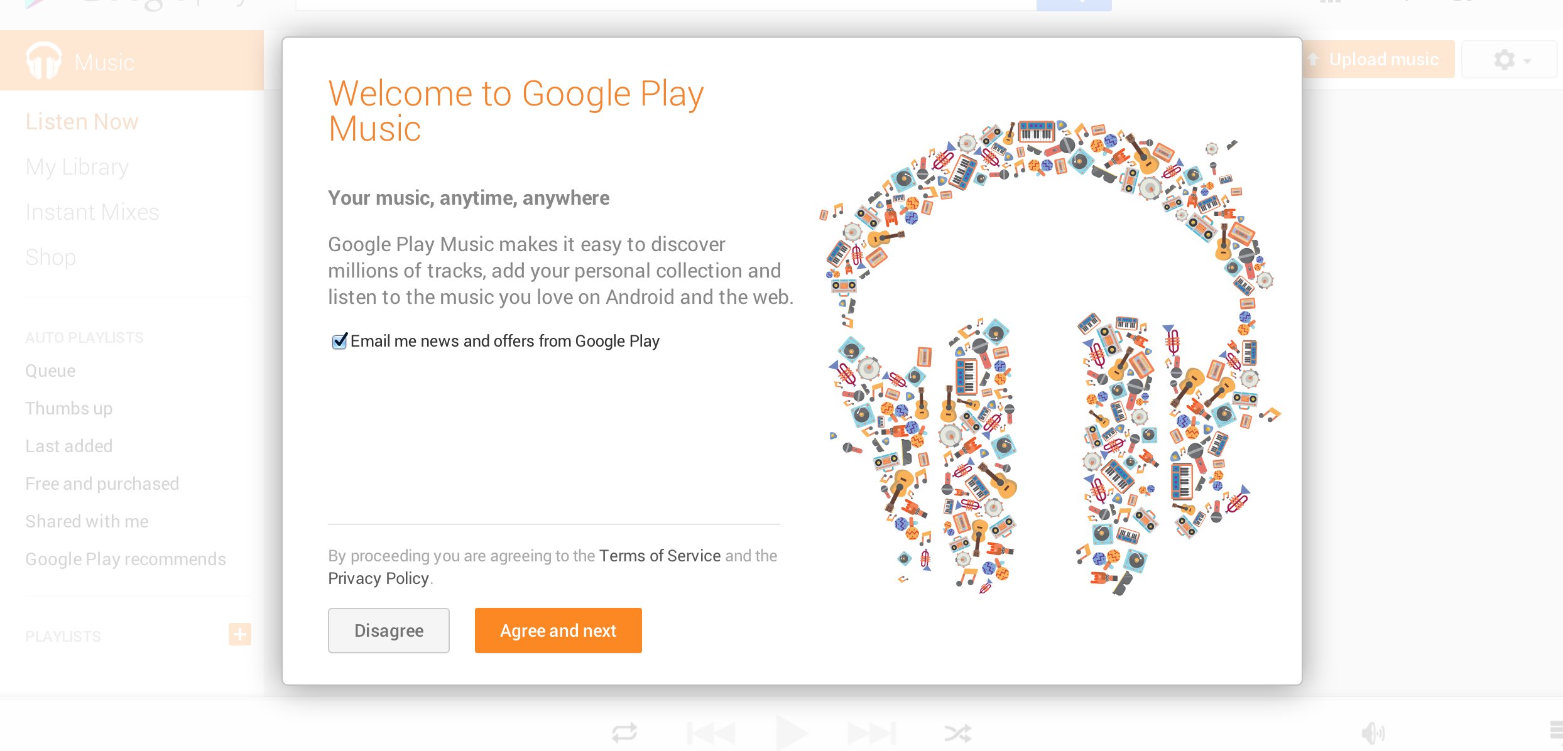Image resolution: width=1563 pixels, height=751 pixels.
Task: Click the Agree and next button
Action: 558,630
